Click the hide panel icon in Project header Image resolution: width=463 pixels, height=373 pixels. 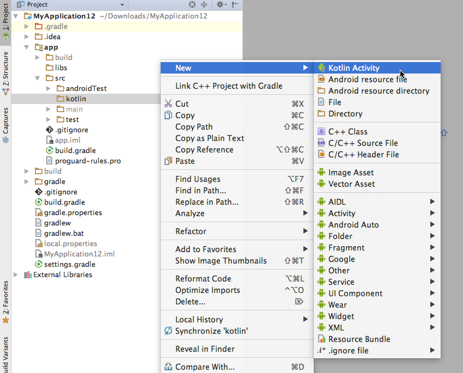(235, 4)
